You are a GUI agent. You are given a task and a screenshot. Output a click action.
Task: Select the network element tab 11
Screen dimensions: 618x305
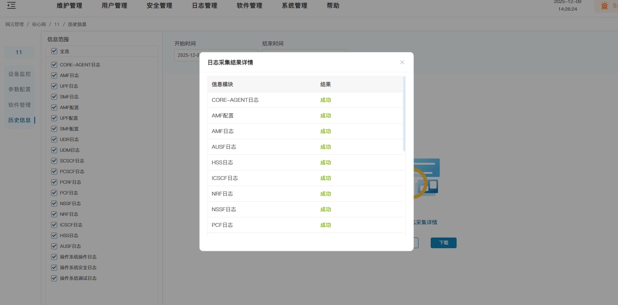pos(19,52)
